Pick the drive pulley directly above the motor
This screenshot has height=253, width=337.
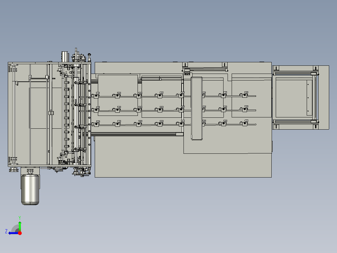tap(30, 171)
